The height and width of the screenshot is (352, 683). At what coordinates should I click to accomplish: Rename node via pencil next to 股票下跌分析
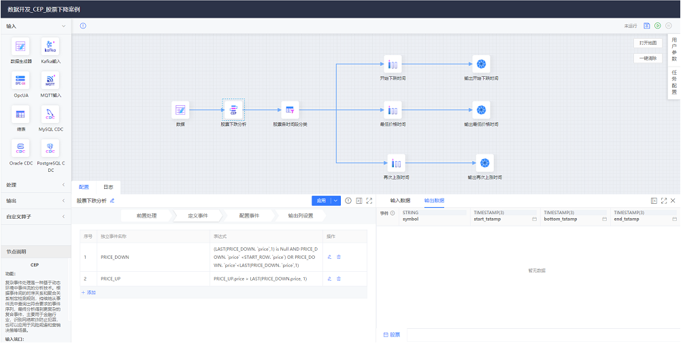112,201
